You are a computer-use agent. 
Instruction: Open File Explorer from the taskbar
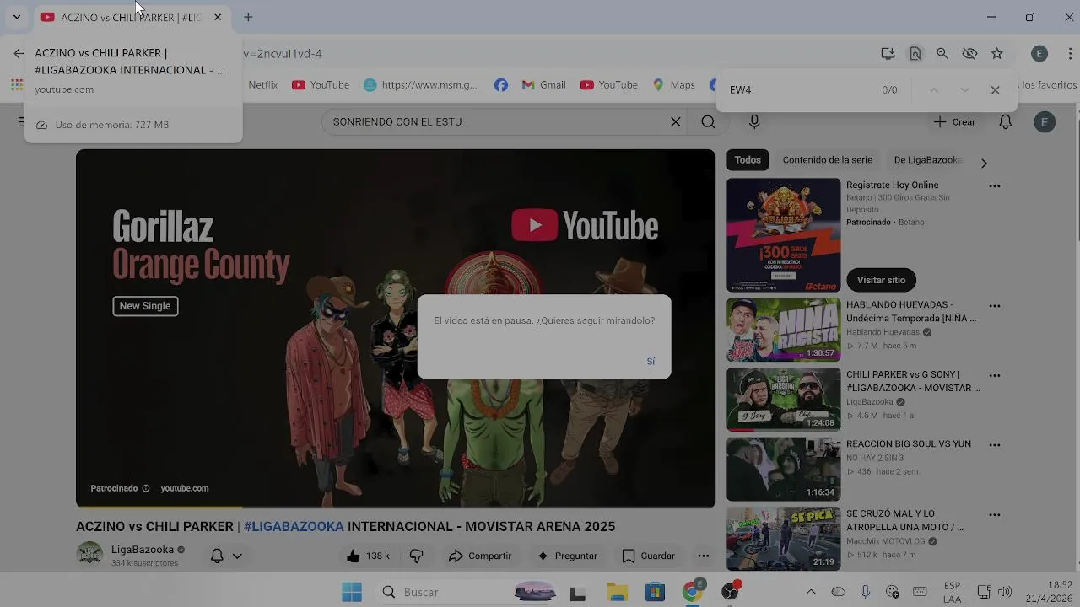[x=618, y=592]
